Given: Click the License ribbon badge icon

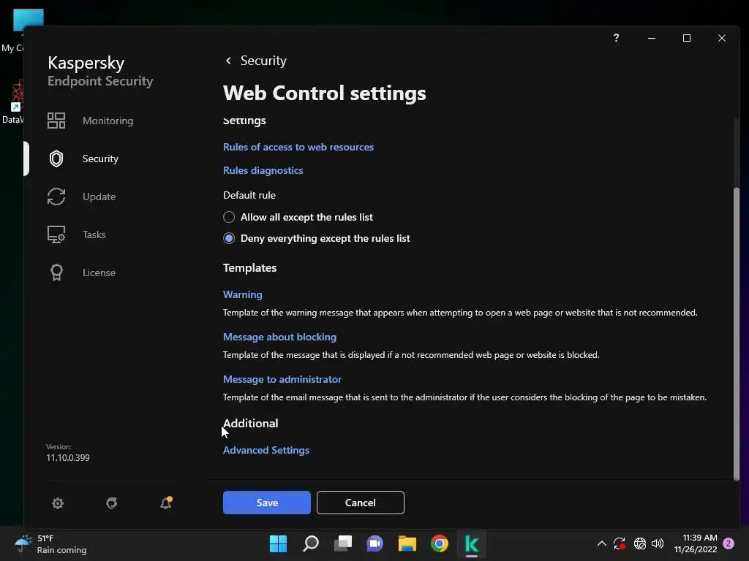Looking at the screenshot, I should (x=56, y=272).
